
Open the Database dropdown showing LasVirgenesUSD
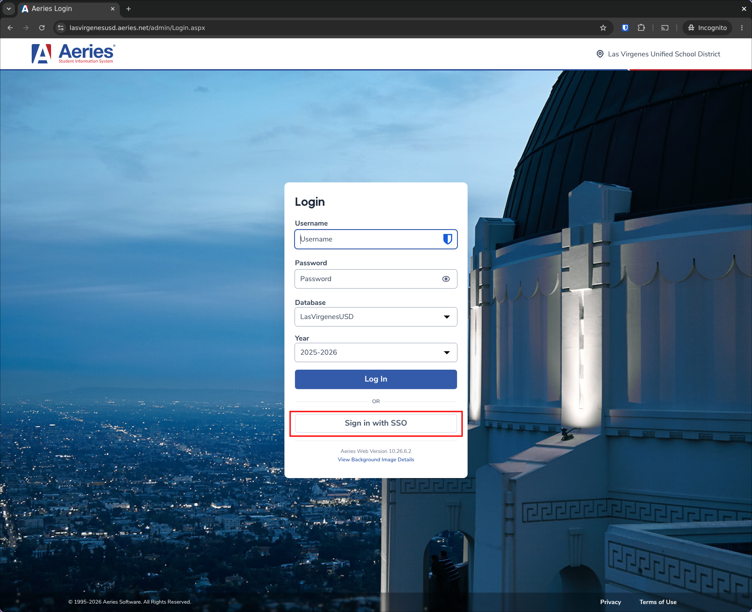pos(376,317)
